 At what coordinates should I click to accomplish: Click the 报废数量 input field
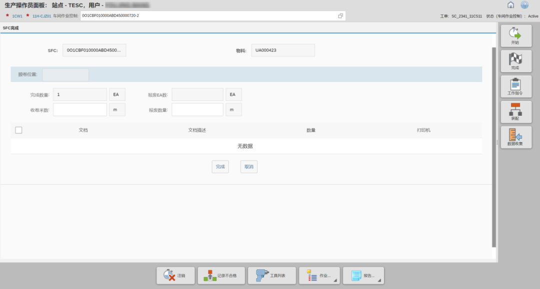pos(197,110)
